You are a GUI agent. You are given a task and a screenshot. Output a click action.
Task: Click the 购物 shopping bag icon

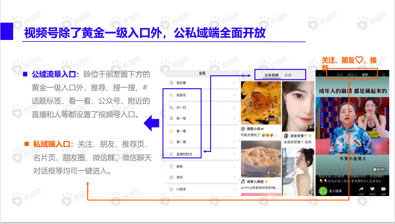coord(171,167)
